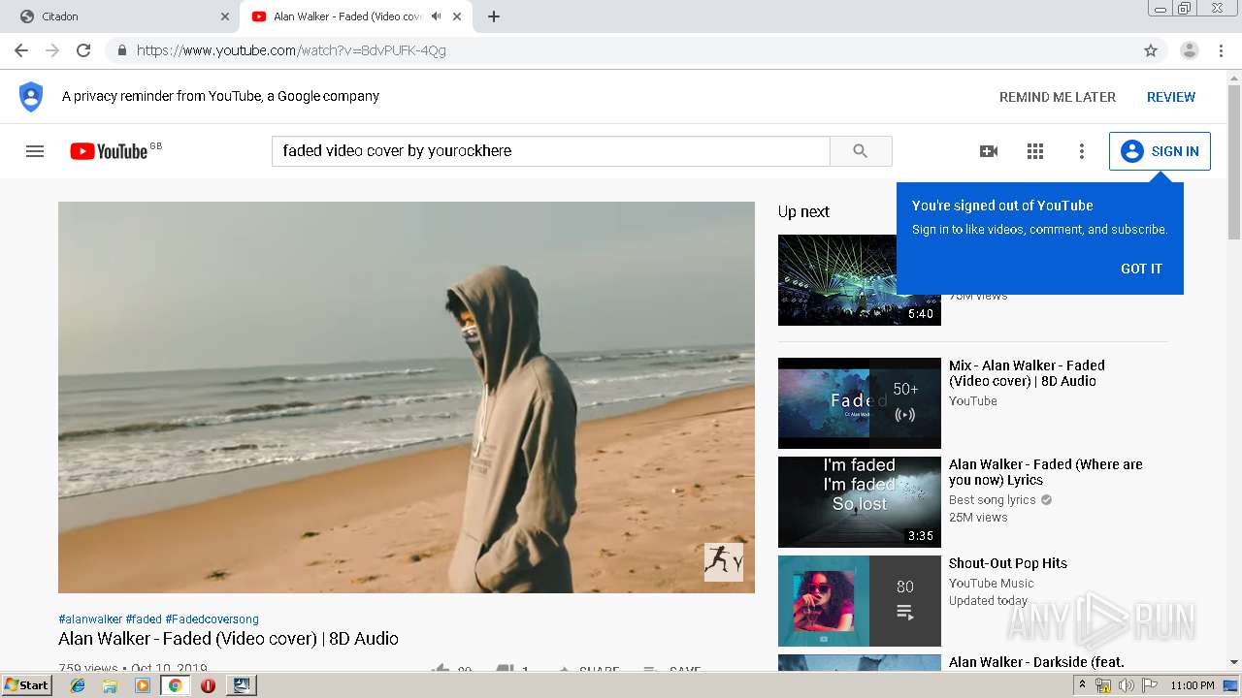Open the Alan Walker - Darkside video
Viewport: 1242px width, 698px height.
tap(1036, 662)
